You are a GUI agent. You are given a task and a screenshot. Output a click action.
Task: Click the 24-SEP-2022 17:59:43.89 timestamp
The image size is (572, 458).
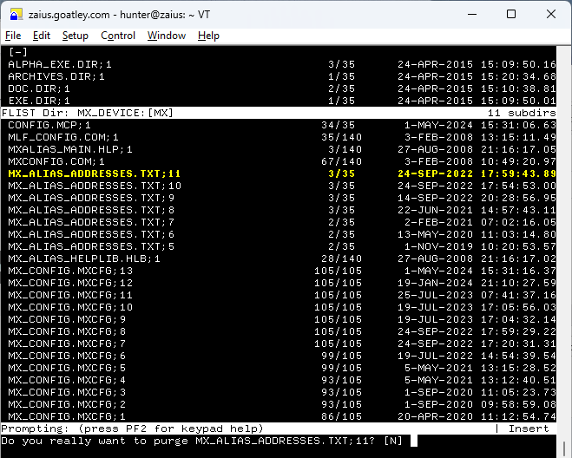tap(477, 173)
